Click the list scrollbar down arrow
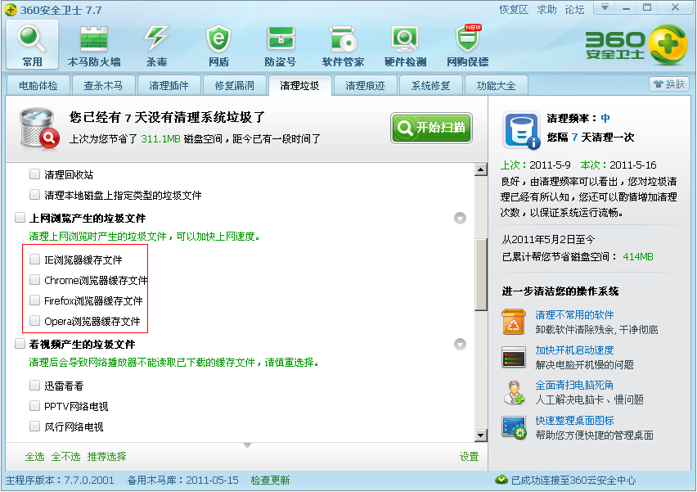This screenshot has width=697, height=492. [x=480, y=435]
